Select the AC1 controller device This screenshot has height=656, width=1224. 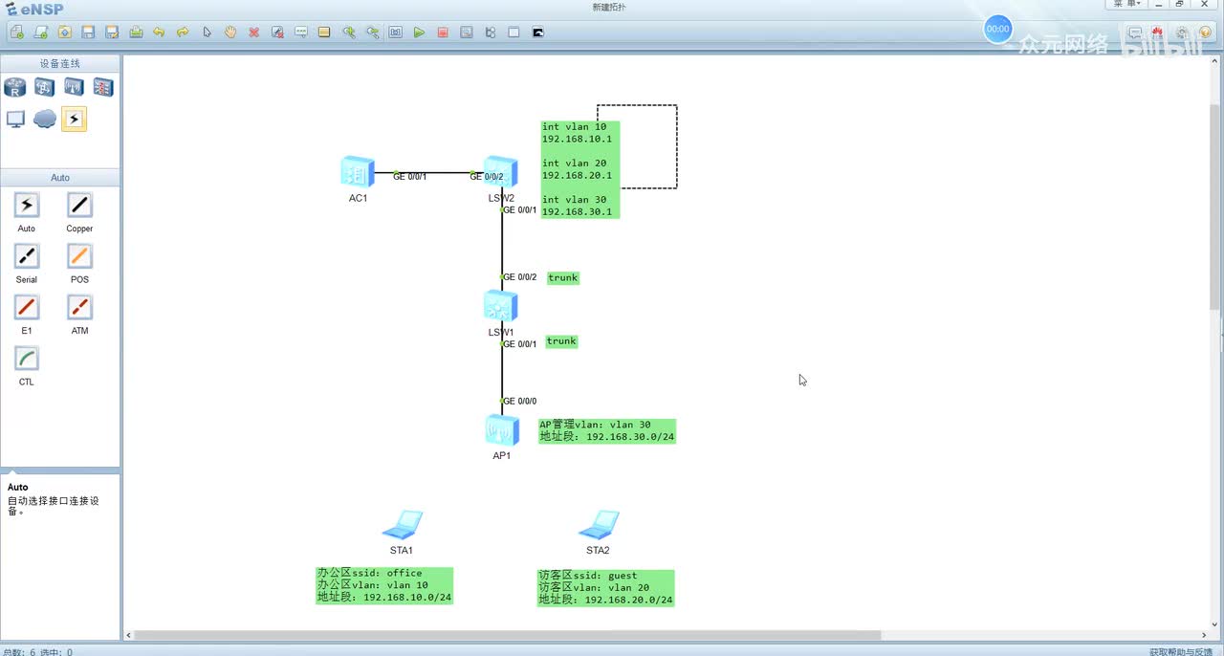coord(358,172)
